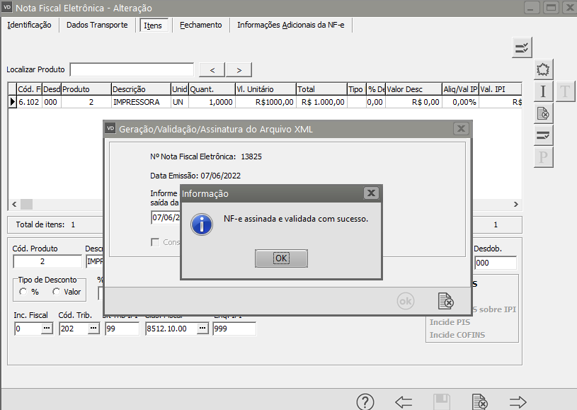The height and width of the screenshot is (410, 577).
Task: Click the '>' next product search button
Action: click(239, 69)
